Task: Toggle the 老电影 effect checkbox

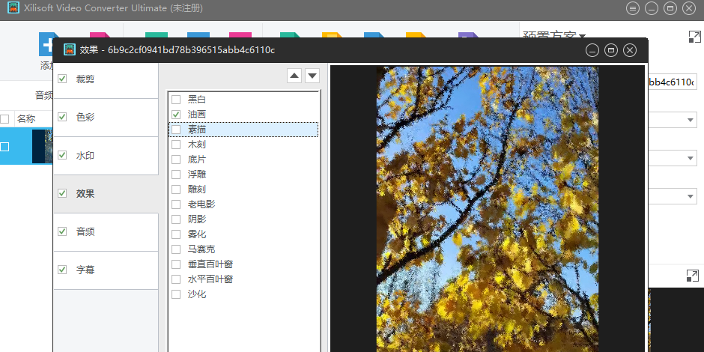Action: click(176, 204)
